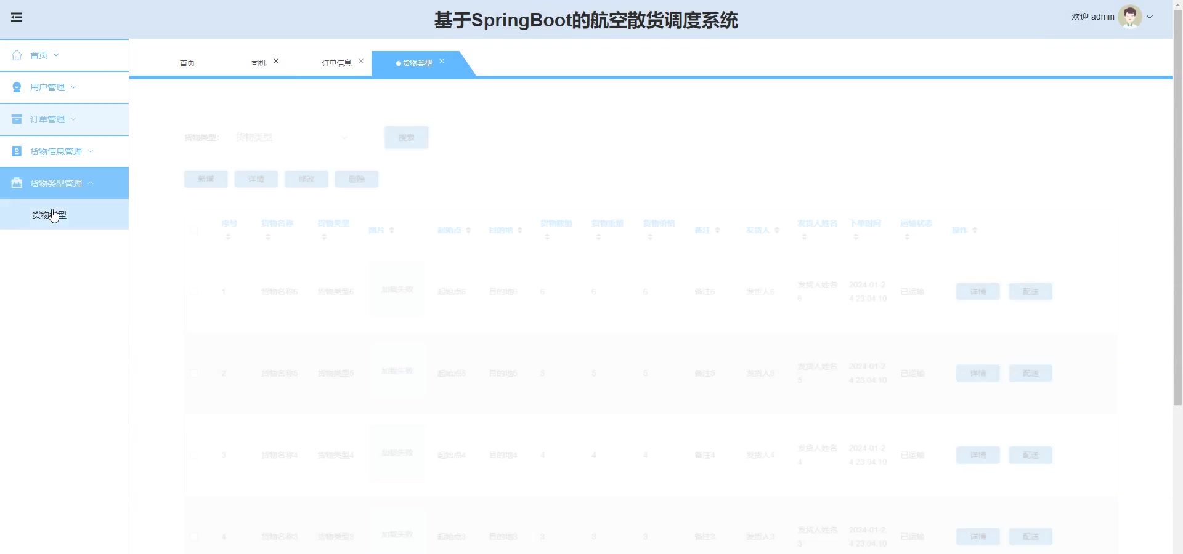Click the 欢迎 admin welcome text
Viewport: 1183px width, 554px height.
(1092, 17)
